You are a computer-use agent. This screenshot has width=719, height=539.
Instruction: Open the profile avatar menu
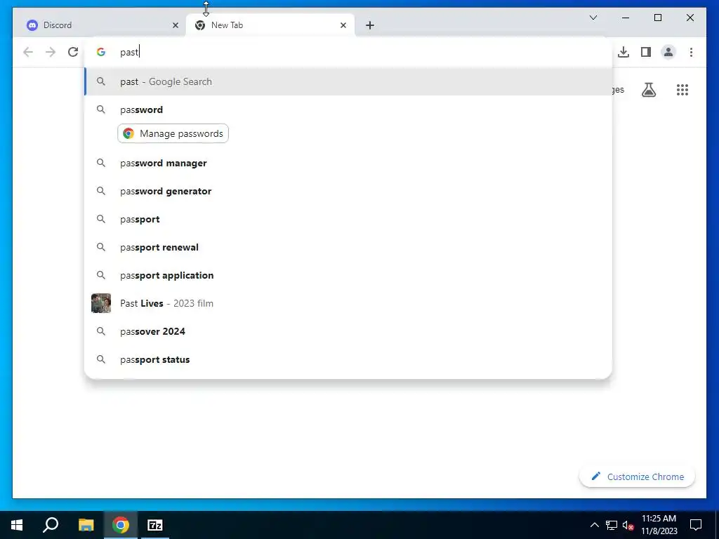[x=668, y=52]
